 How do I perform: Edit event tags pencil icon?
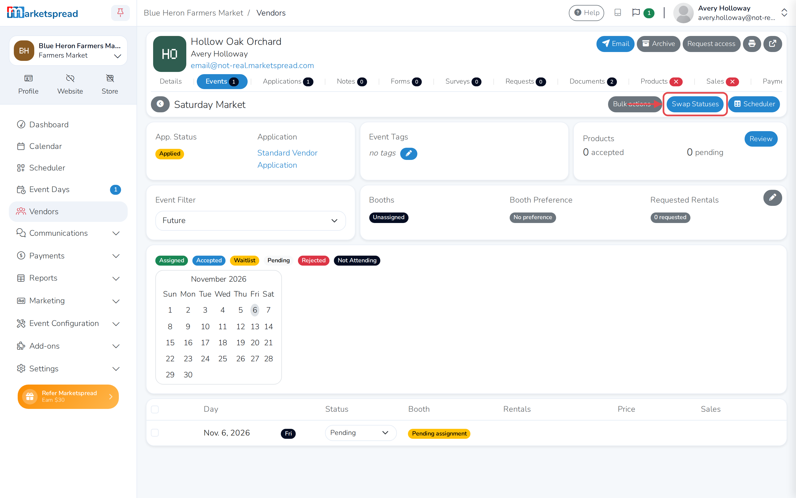pos(409,154)
